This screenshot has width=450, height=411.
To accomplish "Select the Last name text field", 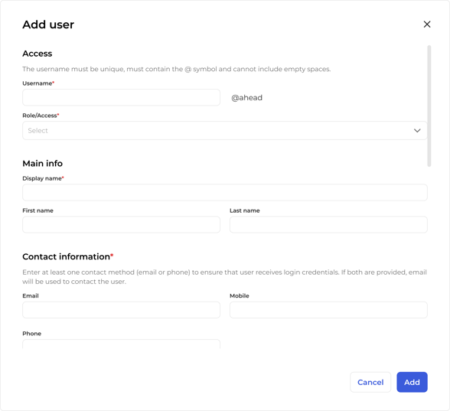I will [x=328, y=224].
